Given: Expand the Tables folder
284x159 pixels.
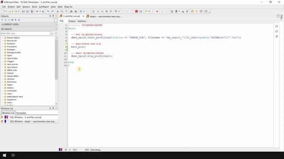Looking at the screenshot, I should pyautogui.click(x=2, y=85).
